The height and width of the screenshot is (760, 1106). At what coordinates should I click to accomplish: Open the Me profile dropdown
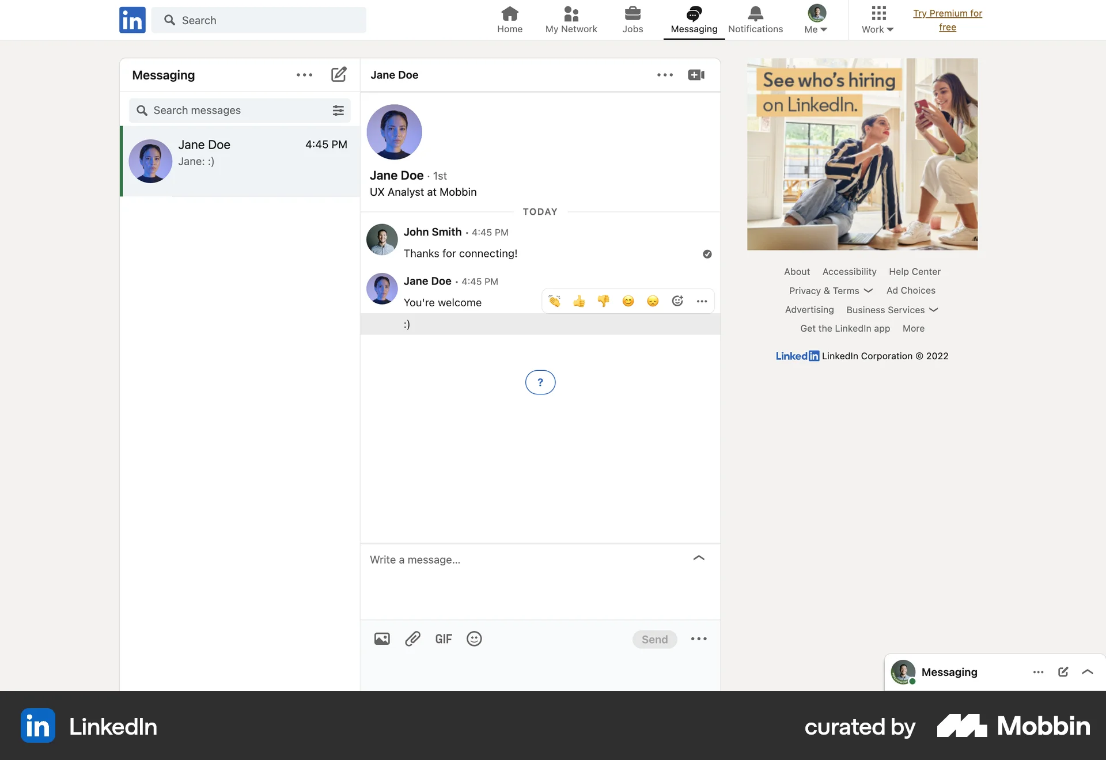point(816,20)
